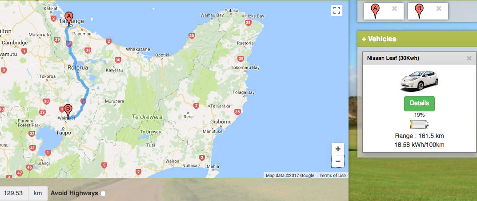477x201 pixels.
Task: Remove the Nissan Leaf vehicle card
Action: (x=469, y=58)
